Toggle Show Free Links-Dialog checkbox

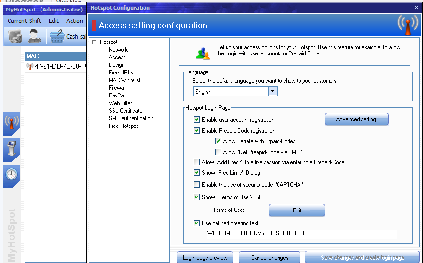196,172
